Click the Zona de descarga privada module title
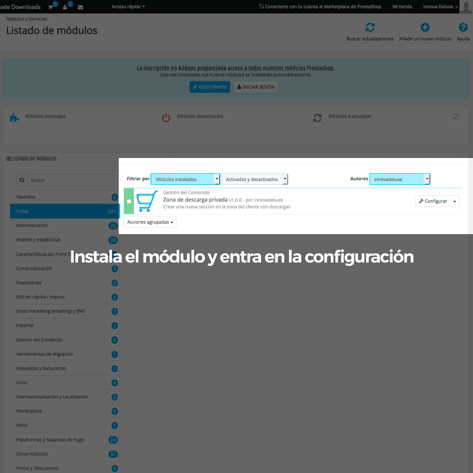473x473 pixels. [x=195, y=200]
